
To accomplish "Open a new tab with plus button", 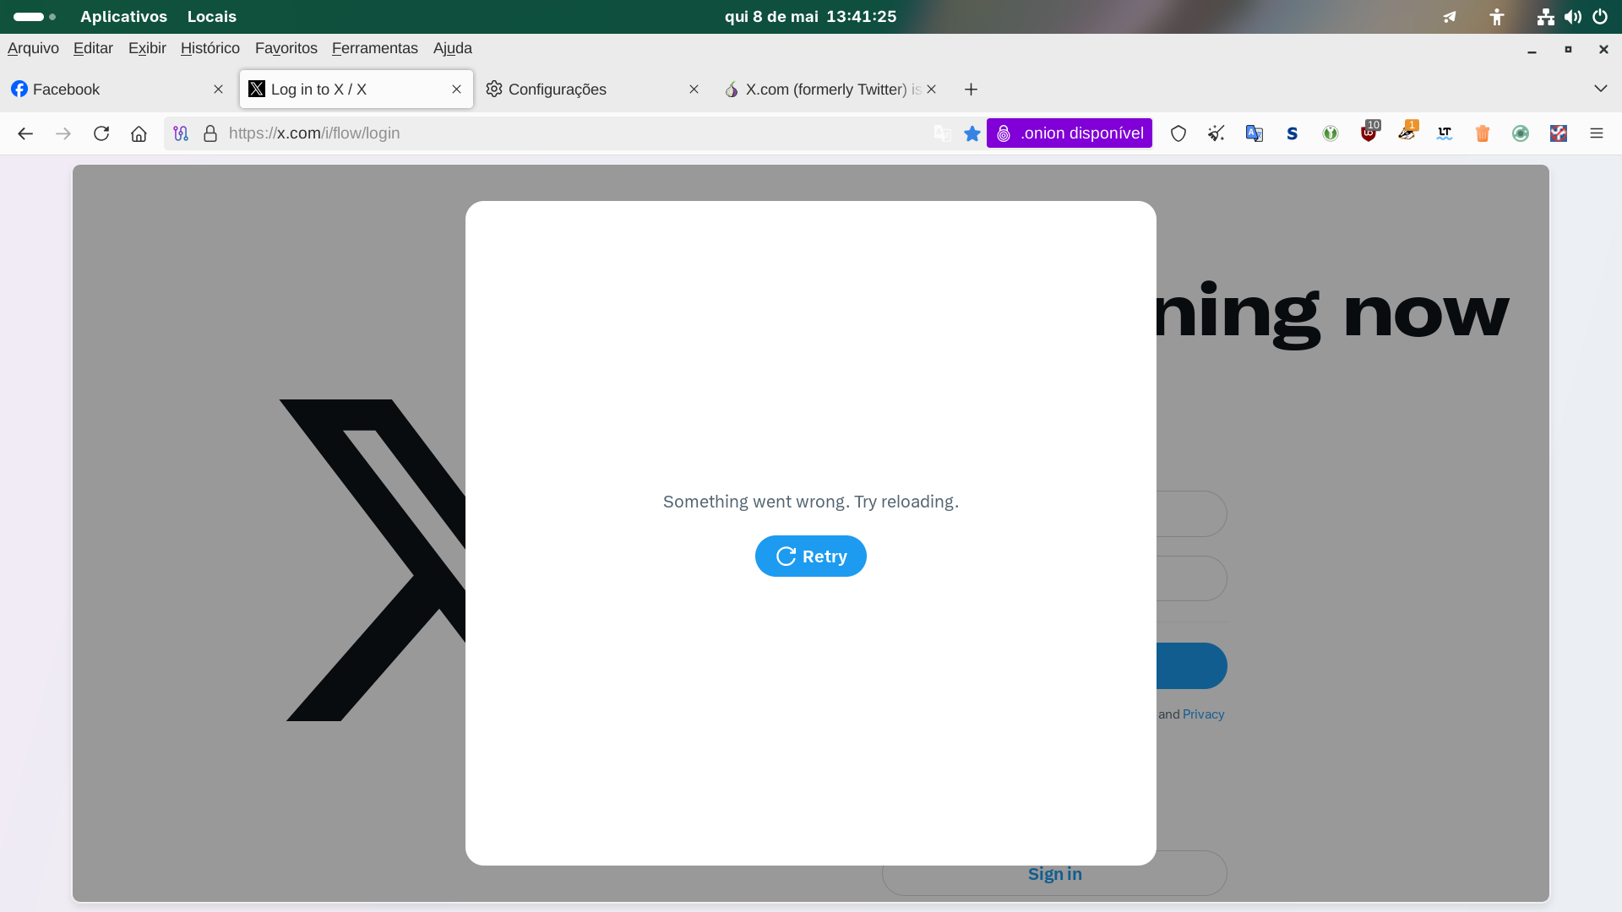I will click(972, 90).
